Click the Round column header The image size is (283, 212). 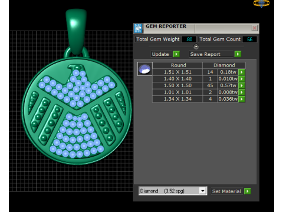(177, 65)
